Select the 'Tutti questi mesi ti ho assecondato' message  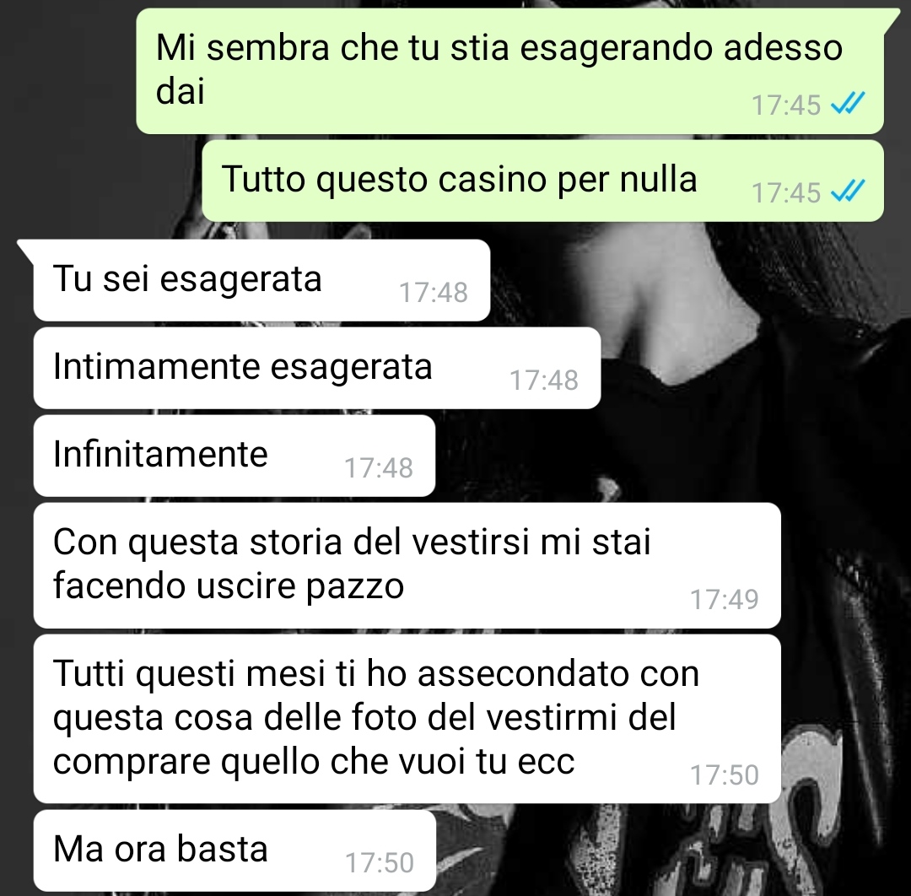[x=407, y=719]
